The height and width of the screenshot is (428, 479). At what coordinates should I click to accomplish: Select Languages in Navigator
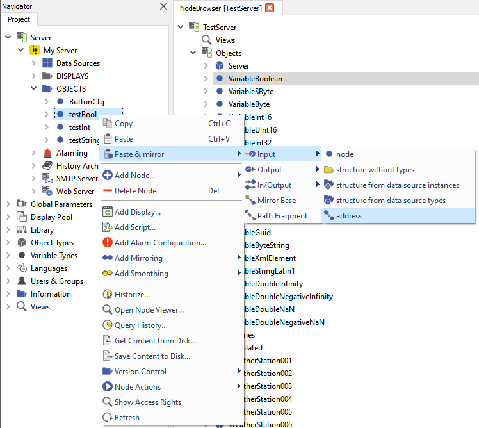[49, 268]
